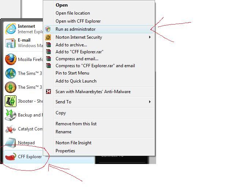Open the 3booter boot icon
This screenshot has height=187, width=234.
pos(11,101)
